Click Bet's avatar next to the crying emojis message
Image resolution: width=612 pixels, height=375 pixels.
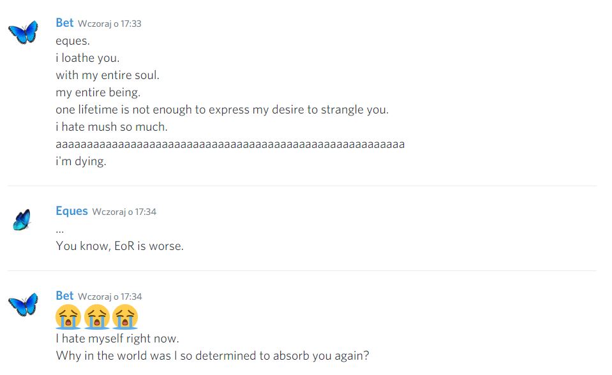coord(23,304)
